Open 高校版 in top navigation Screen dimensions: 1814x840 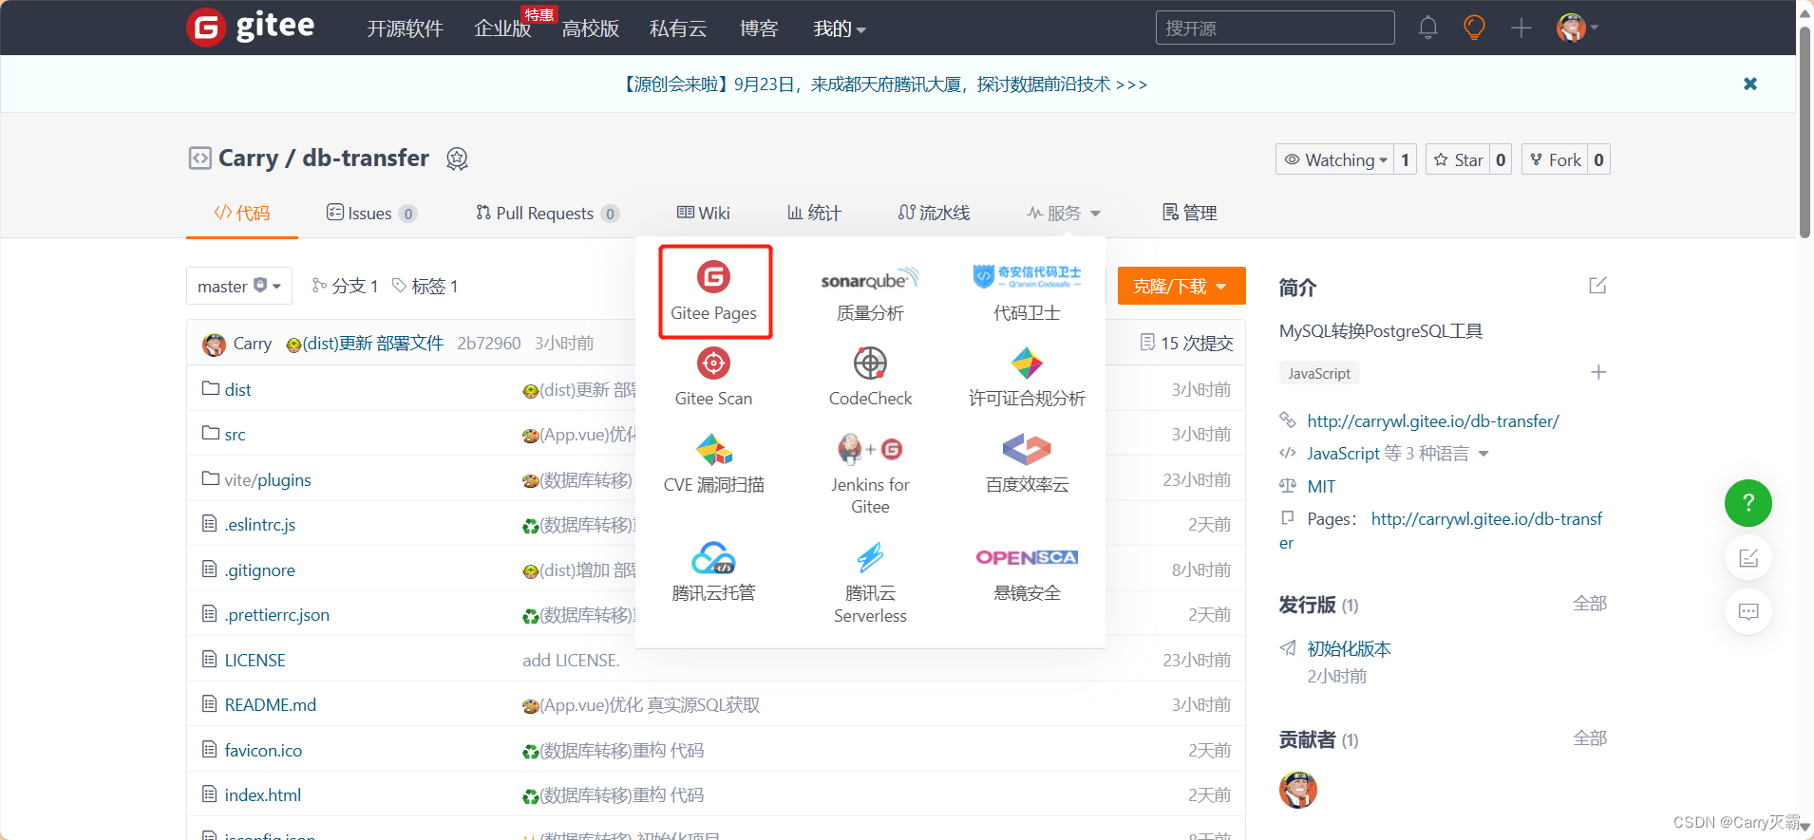click(x=591, y=28)
